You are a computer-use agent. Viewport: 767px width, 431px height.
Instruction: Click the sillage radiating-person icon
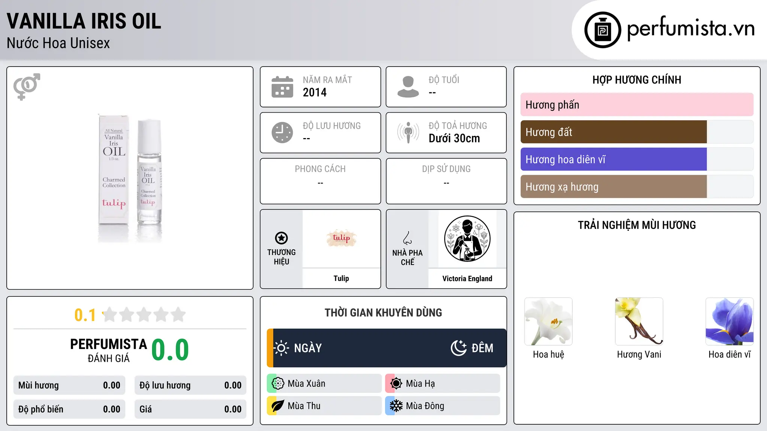tap(408, 132)
